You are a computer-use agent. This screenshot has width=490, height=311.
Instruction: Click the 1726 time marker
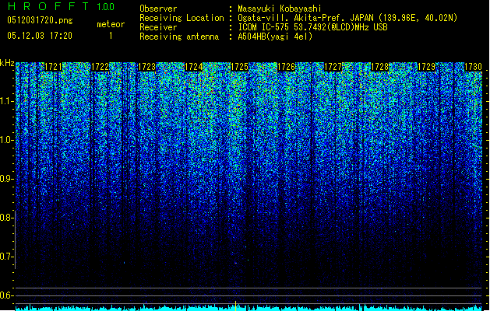(x=286, y=67)
